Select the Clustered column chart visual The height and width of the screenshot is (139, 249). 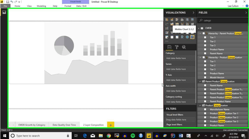182,20
